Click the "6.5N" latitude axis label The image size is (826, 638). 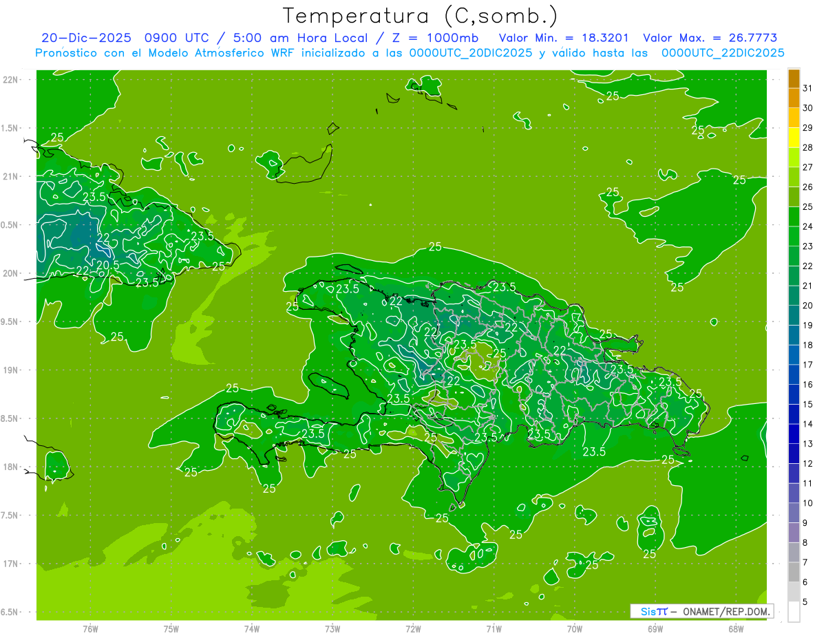10,612
